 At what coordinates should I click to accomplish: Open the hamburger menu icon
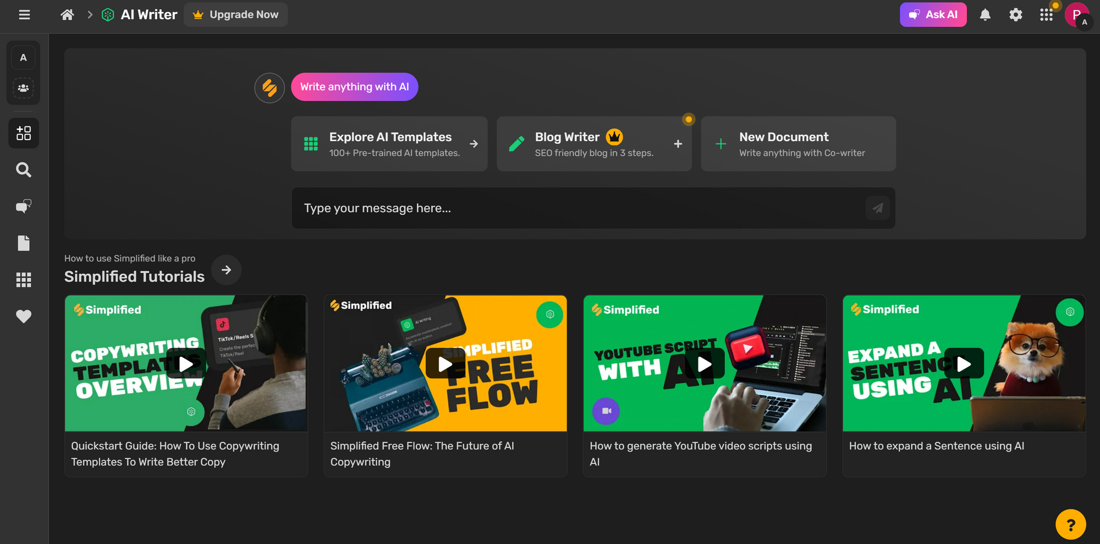[24, 15]
